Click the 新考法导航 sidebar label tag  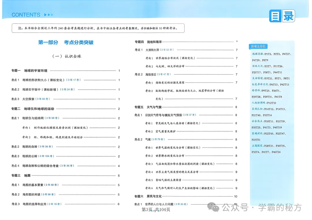(259, 46)
